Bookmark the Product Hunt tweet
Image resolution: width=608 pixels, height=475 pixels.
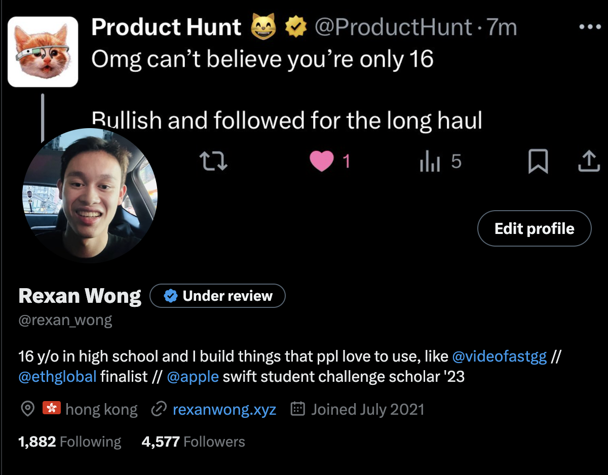click(538, 162)
